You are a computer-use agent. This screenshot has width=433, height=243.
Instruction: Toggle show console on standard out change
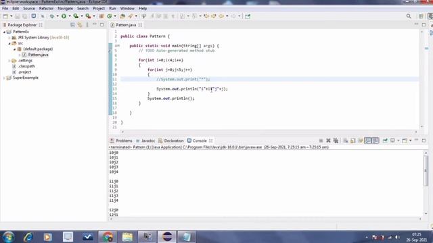[x=368, y=141]
